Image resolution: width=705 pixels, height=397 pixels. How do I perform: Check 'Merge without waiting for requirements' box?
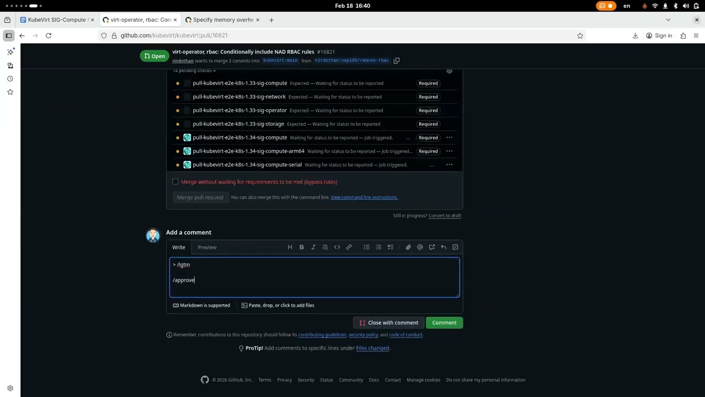tap(176, 181)
